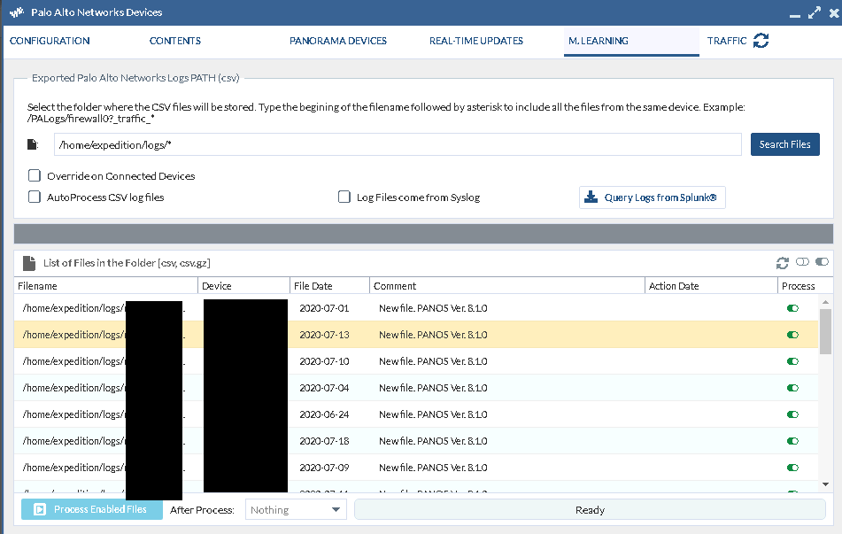Enable Override on Connected Devices checkbox

(x=35, y=176)
